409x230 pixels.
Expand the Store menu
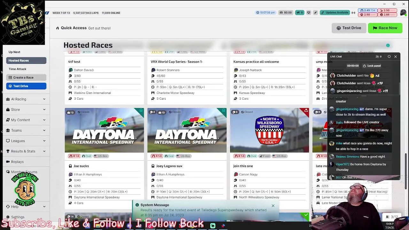pos(26,110)
